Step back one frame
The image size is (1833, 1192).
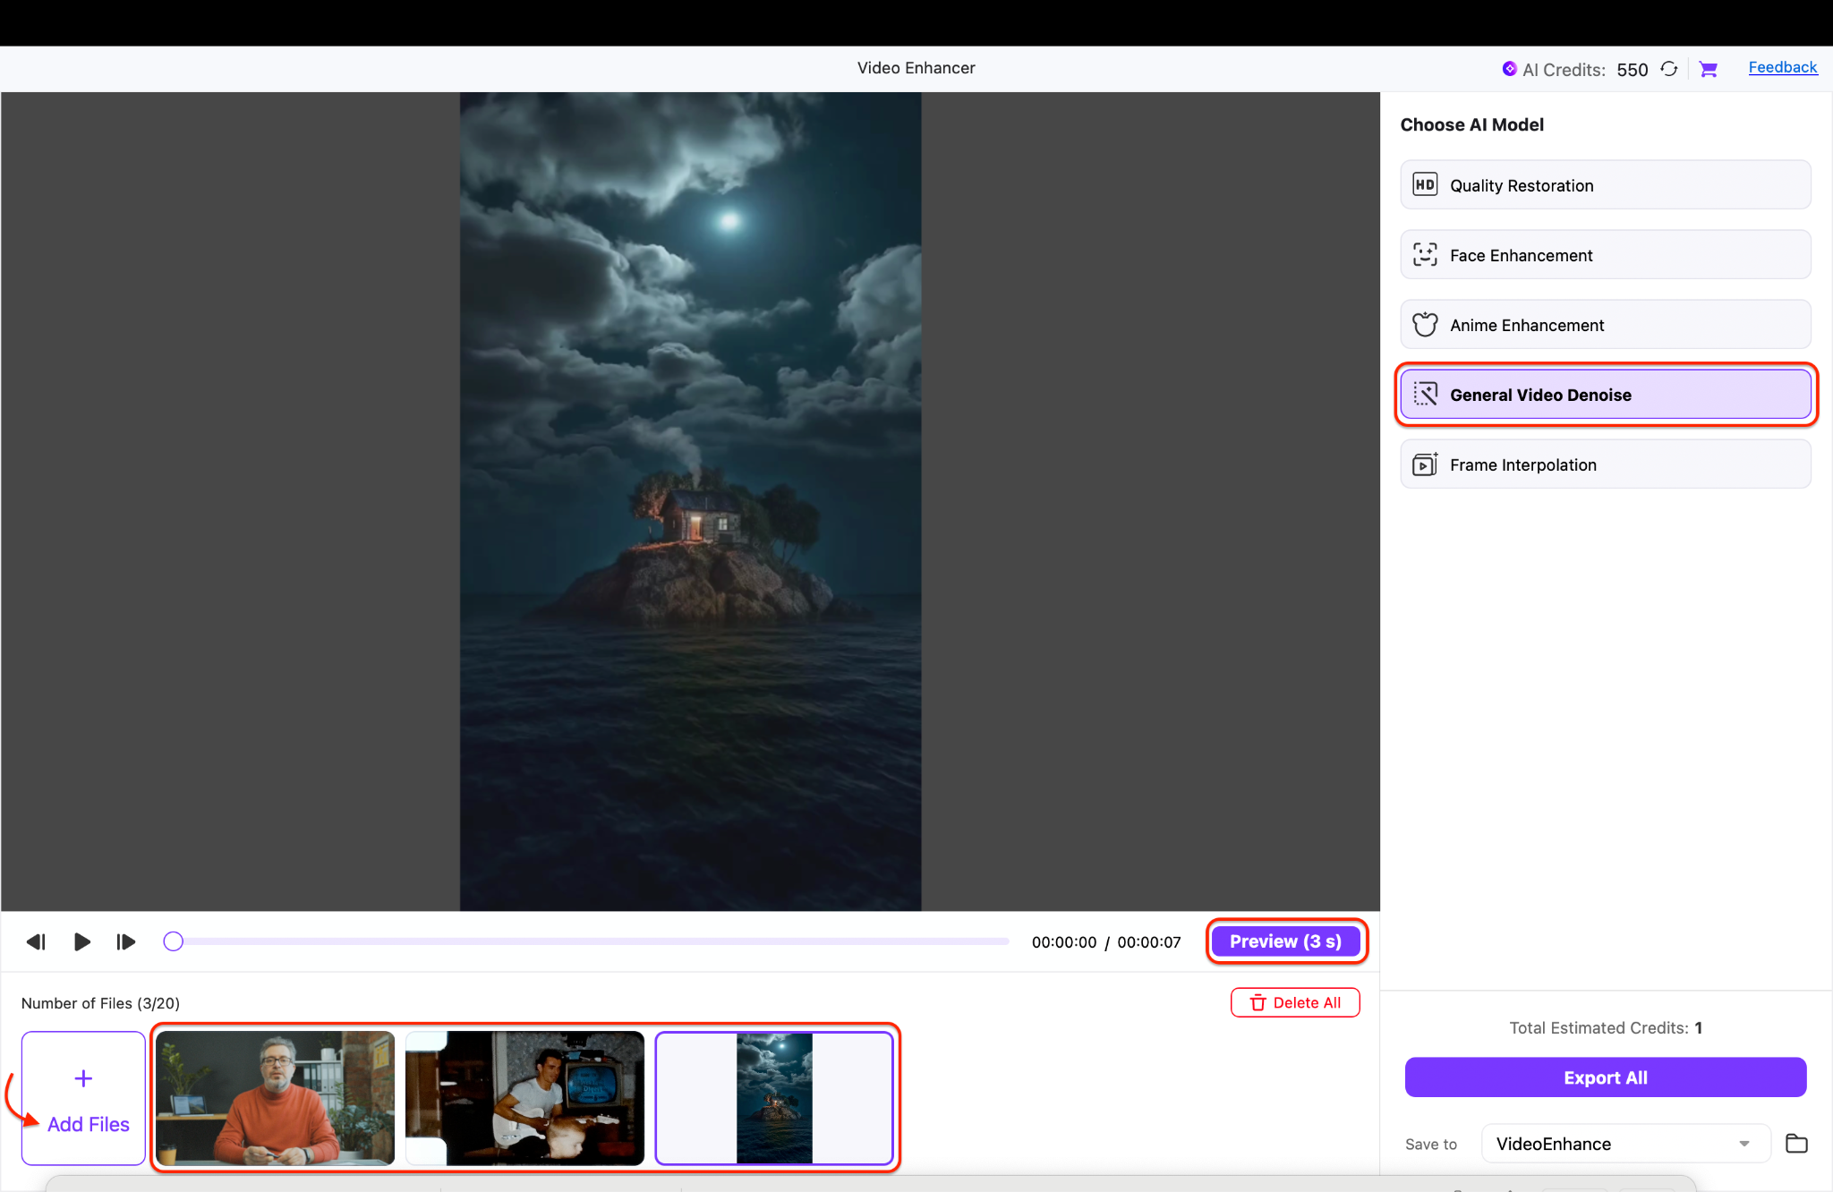(x=36, y=941)
